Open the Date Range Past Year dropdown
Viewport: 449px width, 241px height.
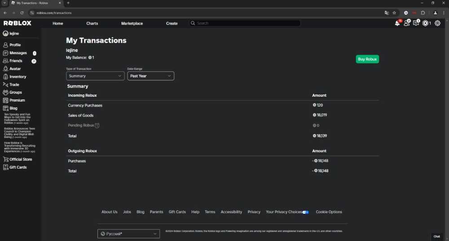click(150, 76)
